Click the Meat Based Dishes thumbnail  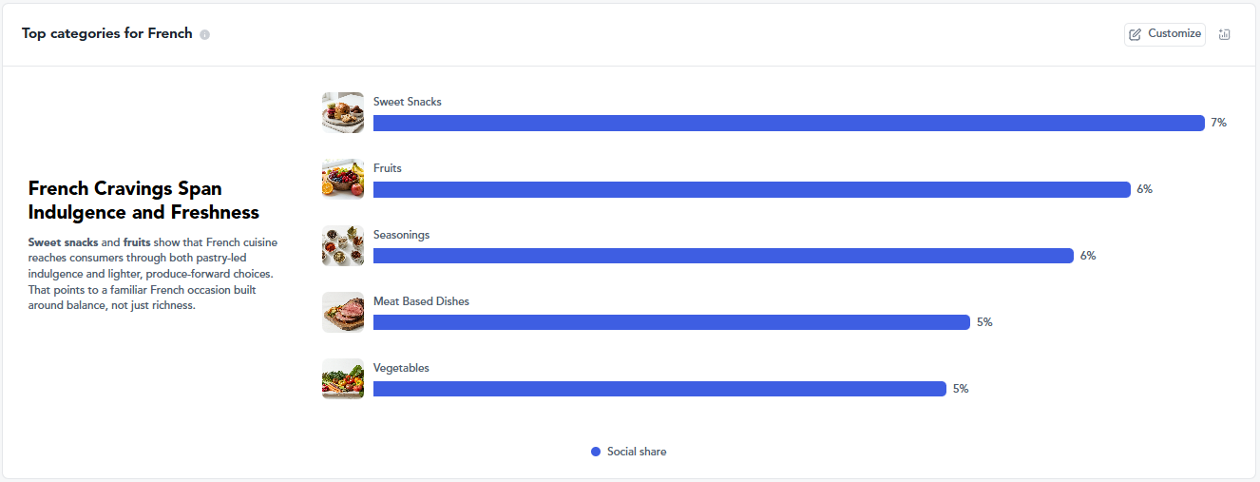(x=343, y=313)
